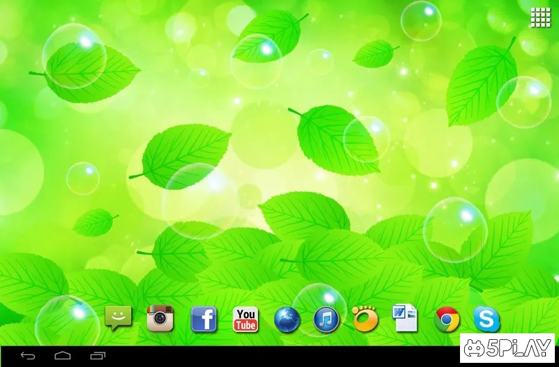Launch Instagram from the dock

(160, 318)
